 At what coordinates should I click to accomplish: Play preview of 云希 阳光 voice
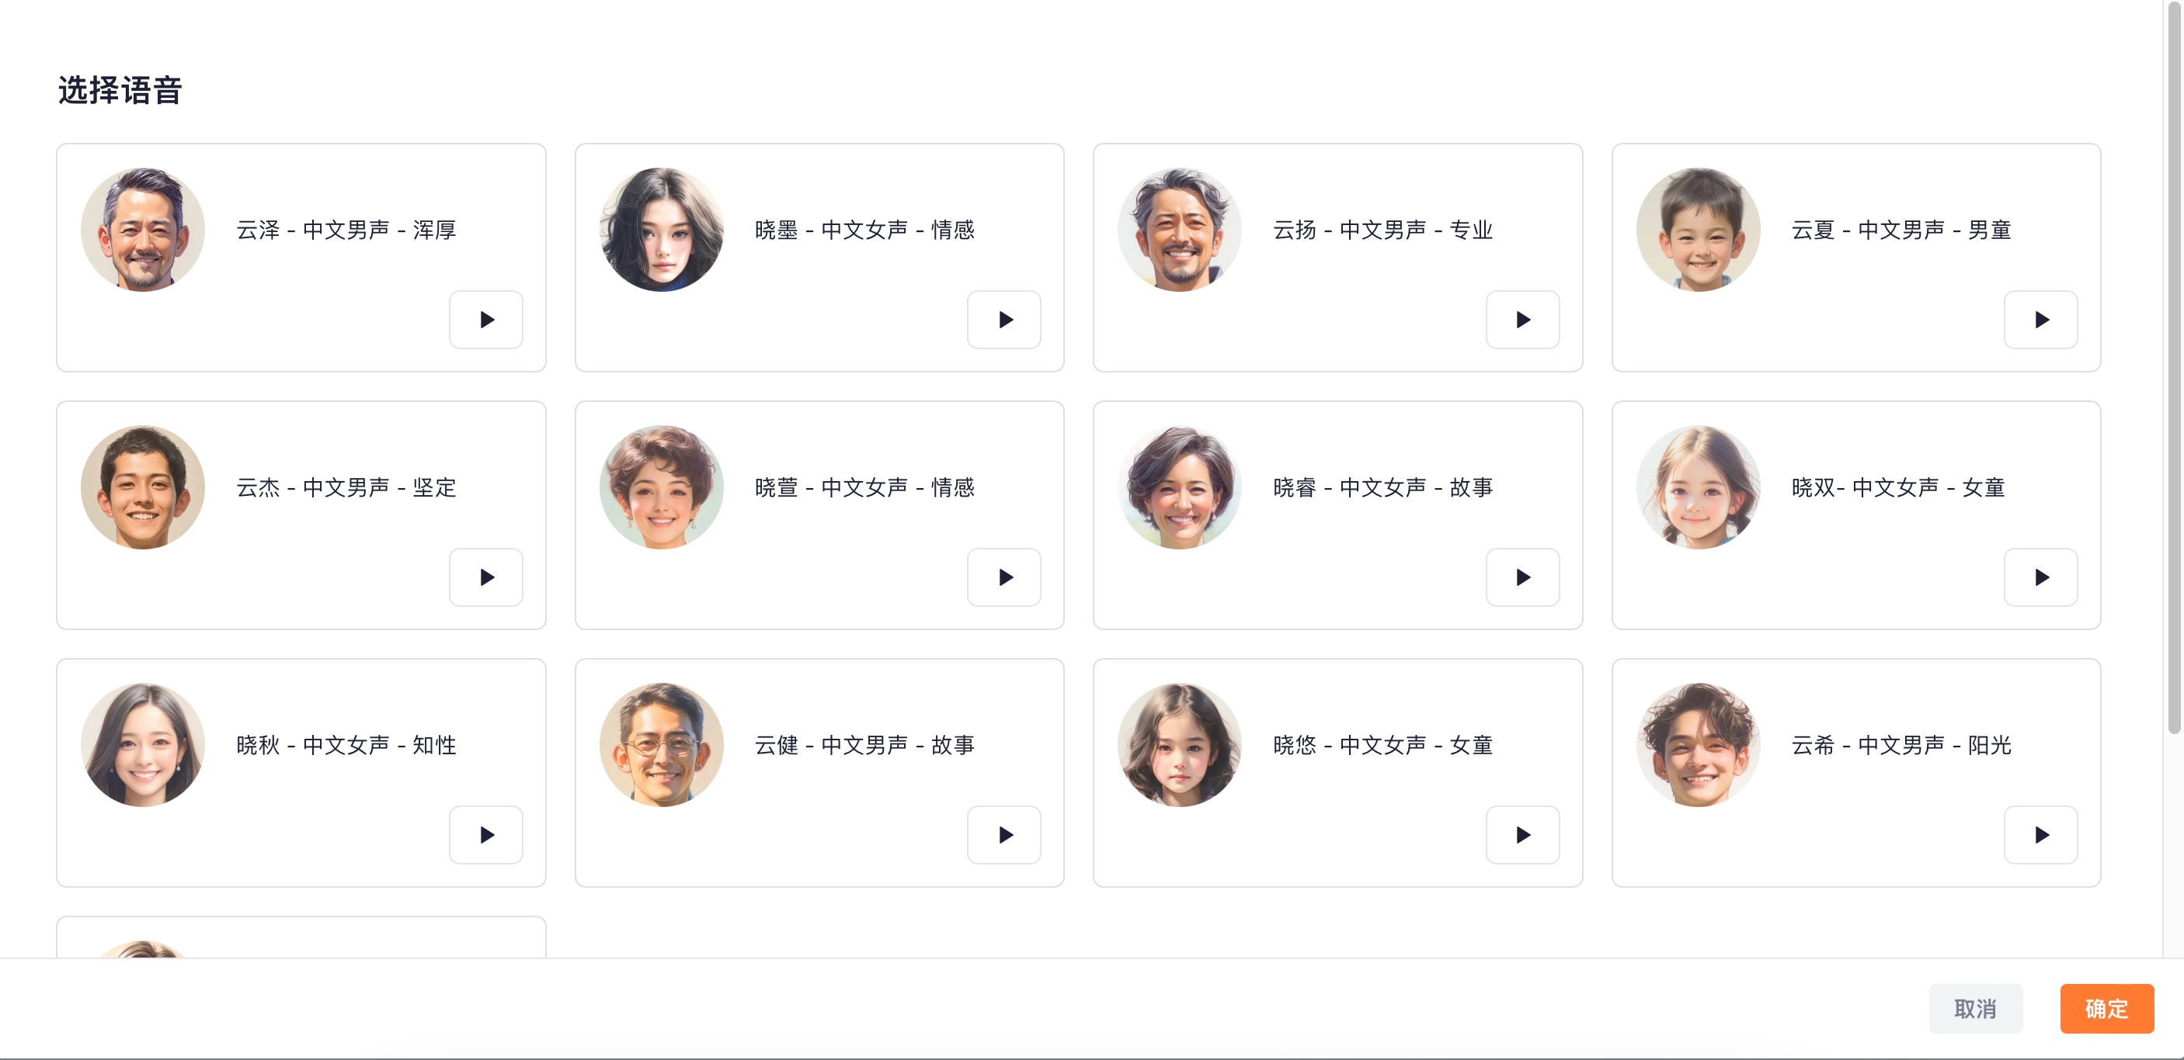pyautogui.click(x=2041, y=835)
